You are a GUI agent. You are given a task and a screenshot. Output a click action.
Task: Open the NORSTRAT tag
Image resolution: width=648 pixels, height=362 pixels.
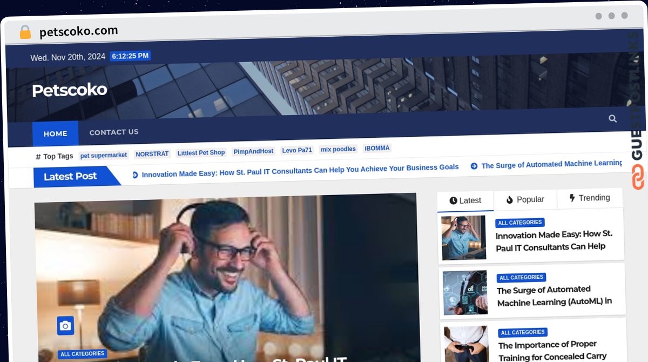pyautogui.click(x=152, y=154)
